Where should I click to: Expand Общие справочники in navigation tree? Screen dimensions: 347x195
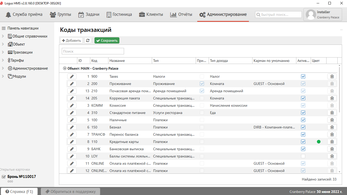pos(3,36)
